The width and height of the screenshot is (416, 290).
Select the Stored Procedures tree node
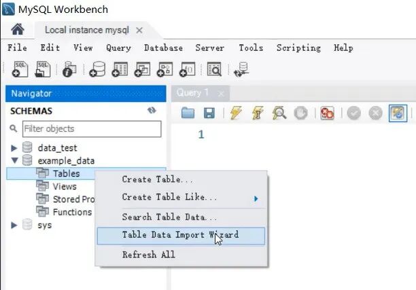pos(73,200)
